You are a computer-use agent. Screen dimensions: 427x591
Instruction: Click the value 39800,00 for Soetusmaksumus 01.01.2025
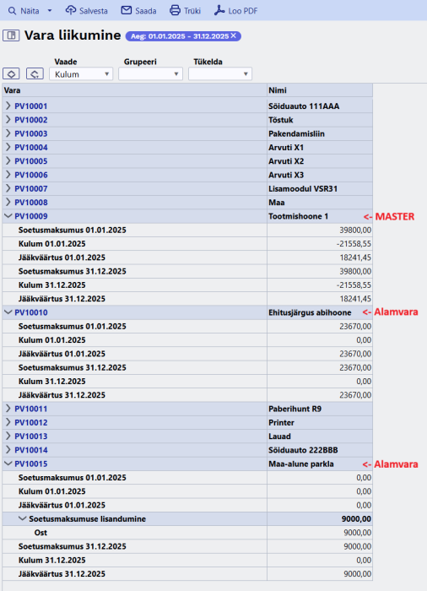pos(355,230)
